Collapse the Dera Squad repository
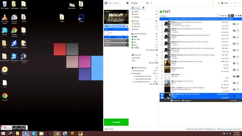Screen dimensions: 242x136 pyautogui.click(x=132, y=74)
